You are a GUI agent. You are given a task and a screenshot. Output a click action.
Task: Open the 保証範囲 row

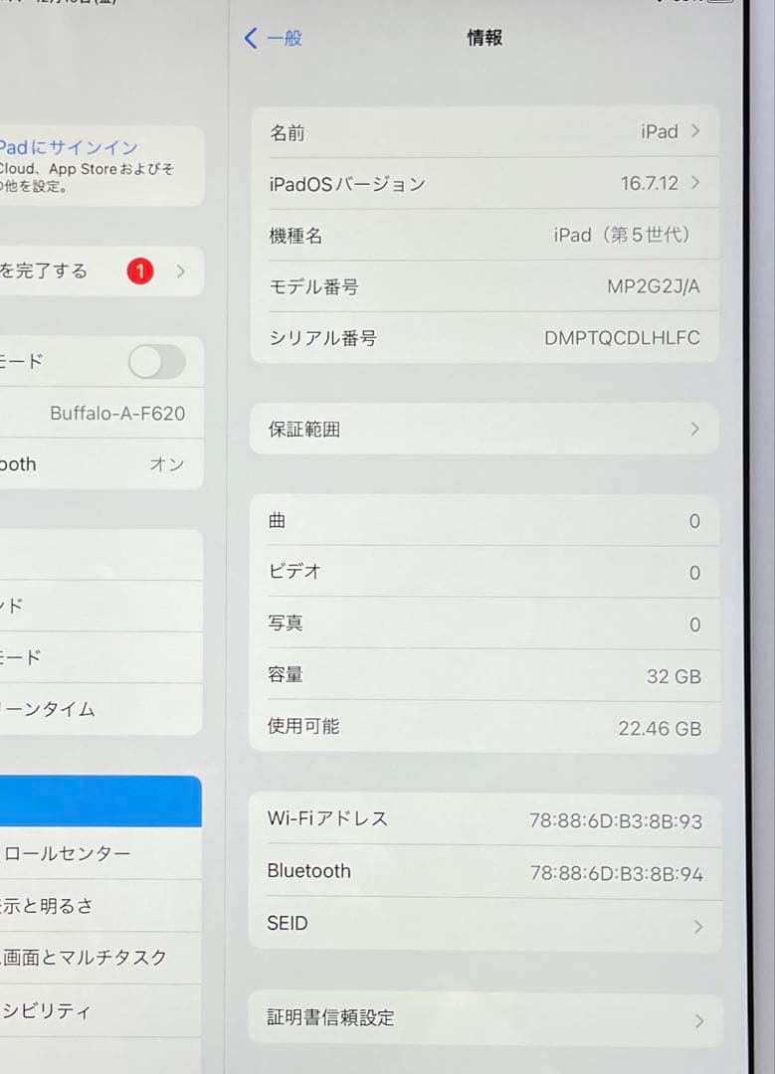[x=484, y=429]
